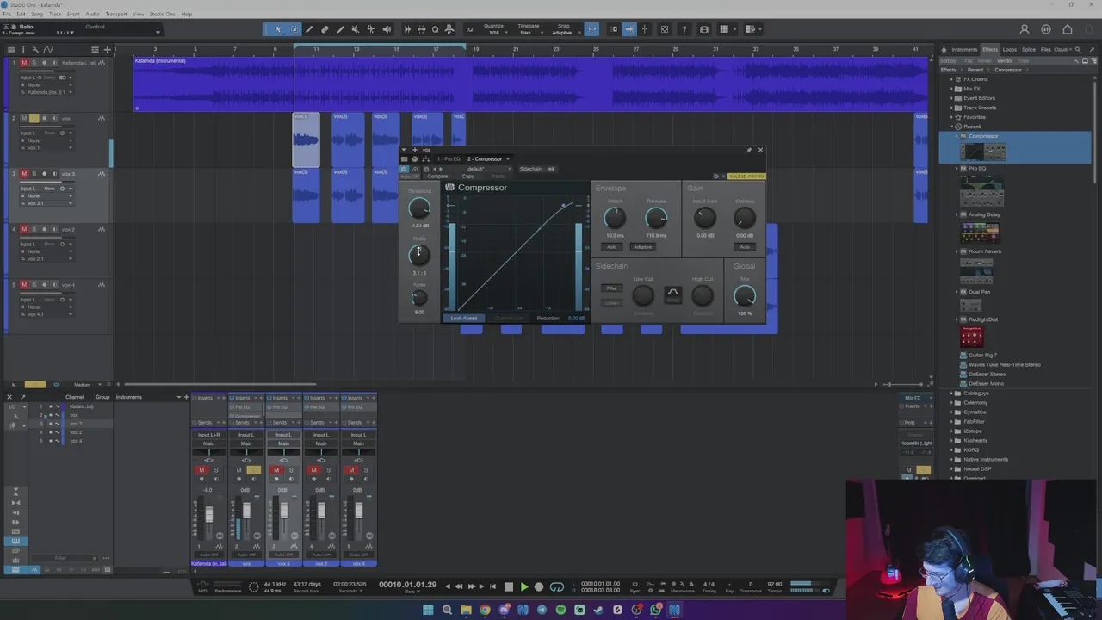Screen dimensions: 1102x620
Task: Open the Studio One menu
Action: coord(162,14)
